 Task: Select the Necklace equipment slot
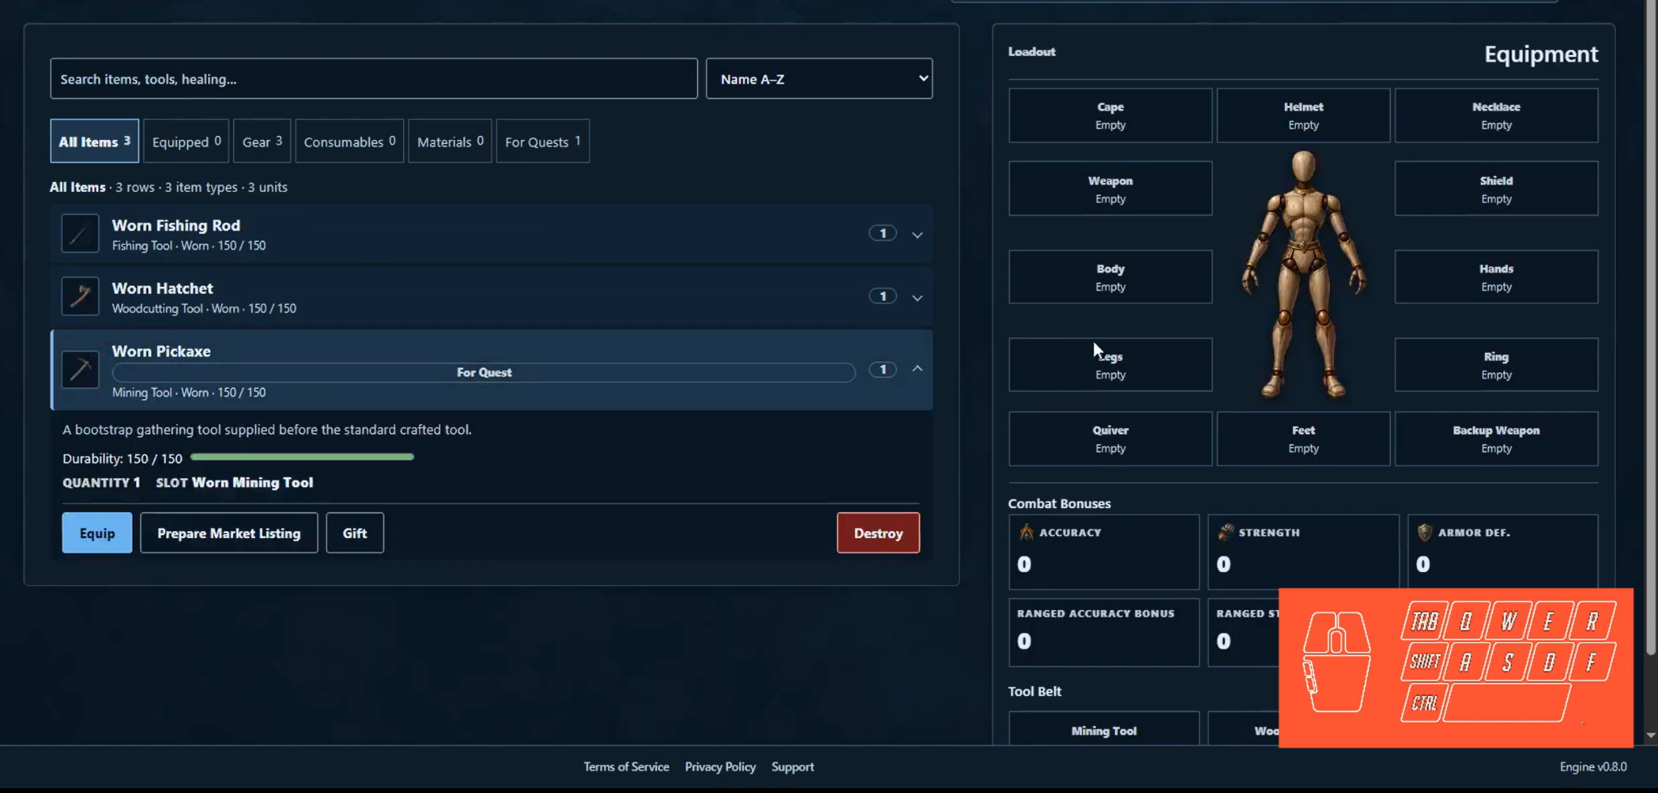1496,116
